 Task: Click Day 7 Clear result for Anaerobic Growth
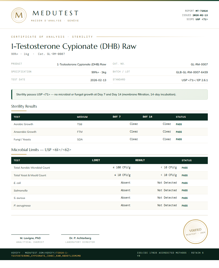[x=134, y=132]
